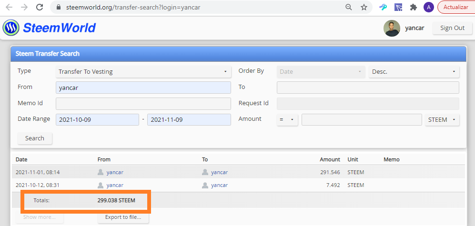
Task: Select the amount value 291.546
Action: (x=330, y=172)
